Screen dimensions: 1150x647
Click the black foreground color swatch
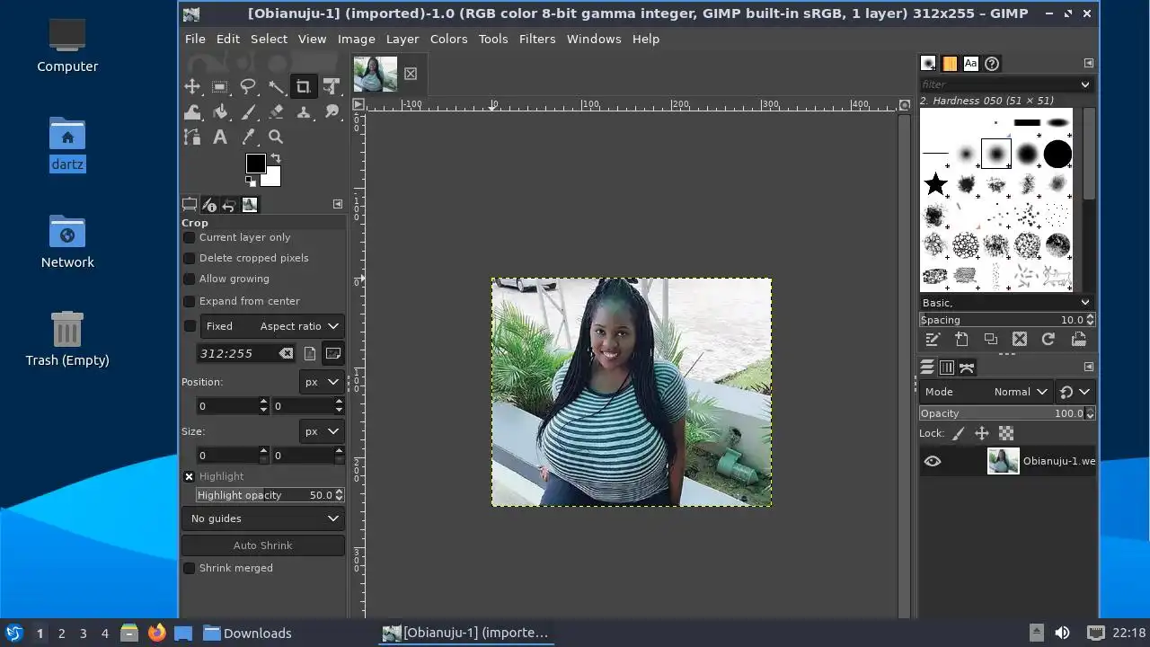tap(255, 164)
